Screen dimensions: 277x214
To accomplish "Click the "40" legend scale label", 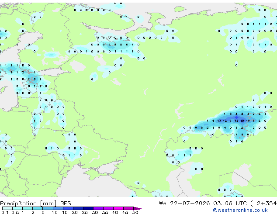I will pyautogui.click(x=115, y=212).
